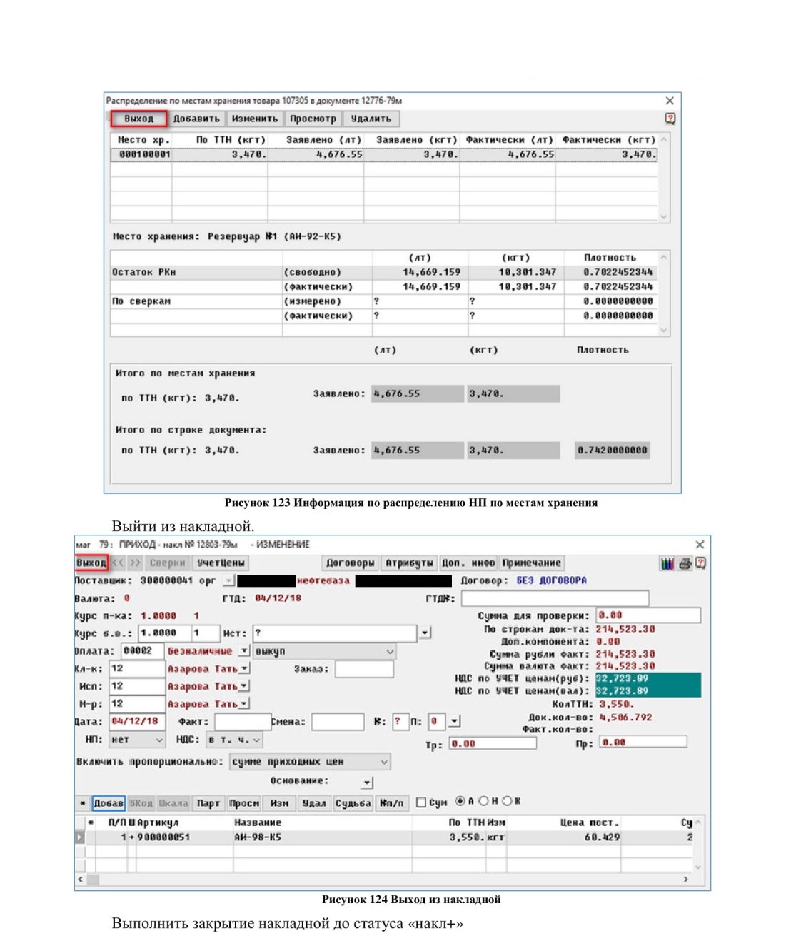
Task: Open the П: field dropdown arrow
Action: (455, 721)
